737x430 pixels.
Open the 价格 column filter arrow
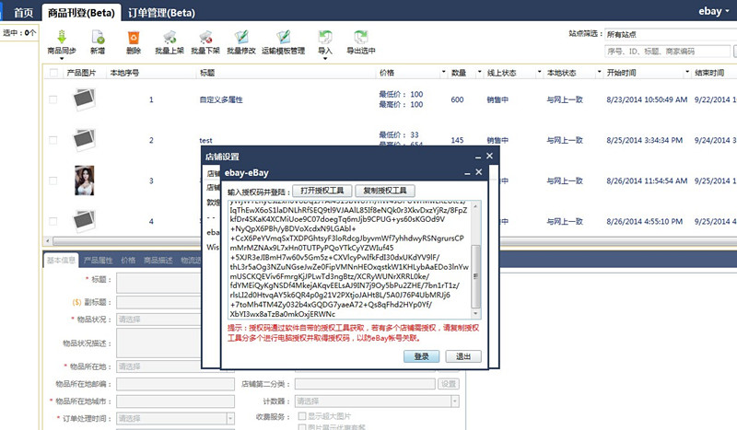coord(443,73)
